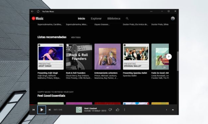Switch to the Biblioteca tab
This screenshot has width=208, height=124.
(114, 18)
